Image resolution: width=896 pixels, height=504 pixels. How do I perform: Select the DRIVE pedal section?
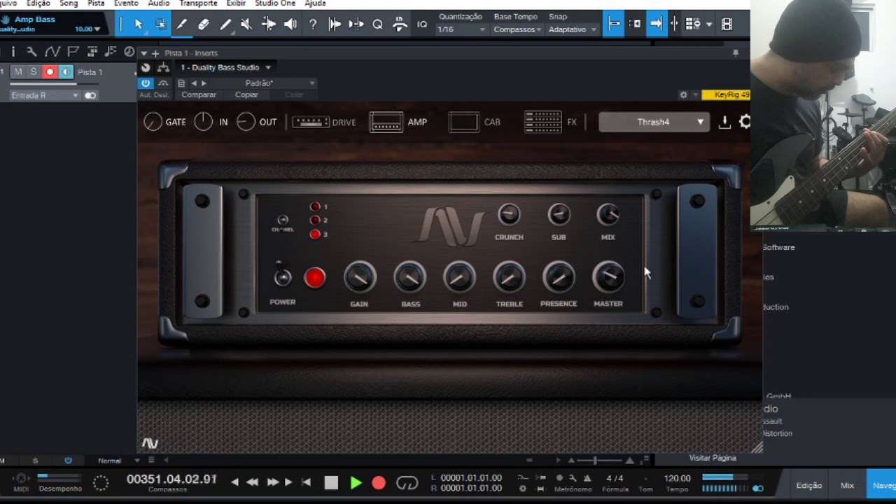tap(324, 122)
